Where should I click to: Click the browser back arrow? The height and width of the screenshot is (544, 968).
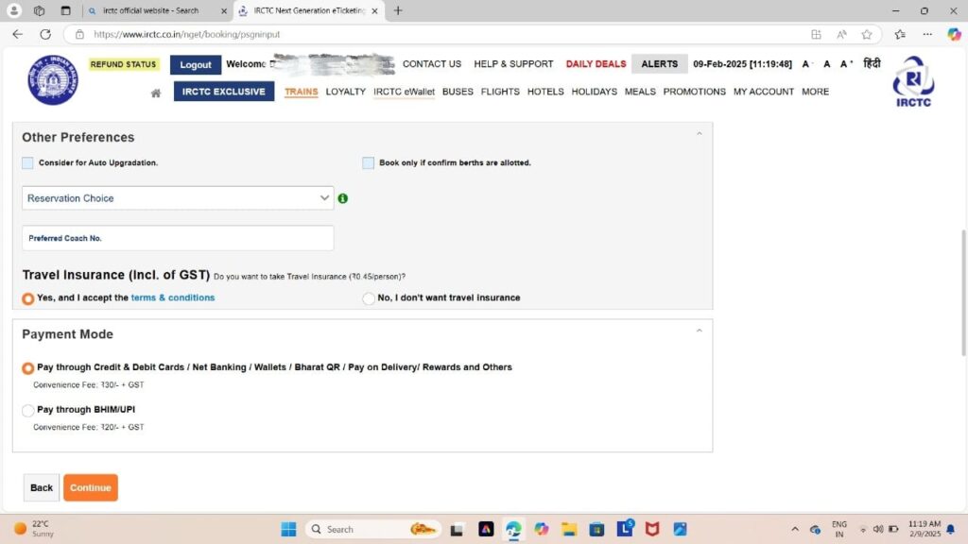coord(17,35)
